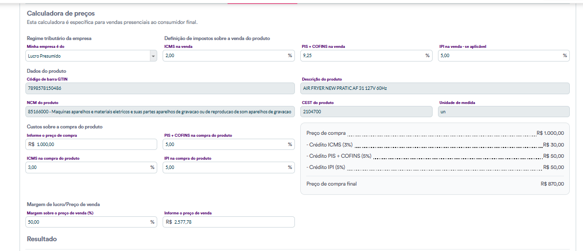Click the Preço de compra final value
This screenshot has width=583, height=251.
[x=552, y=184]
